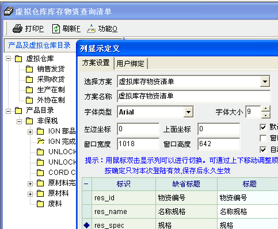Click the 产品目录 folder icon
The width and height of the screenshot is (278, 229).
[x=18, y=110]
